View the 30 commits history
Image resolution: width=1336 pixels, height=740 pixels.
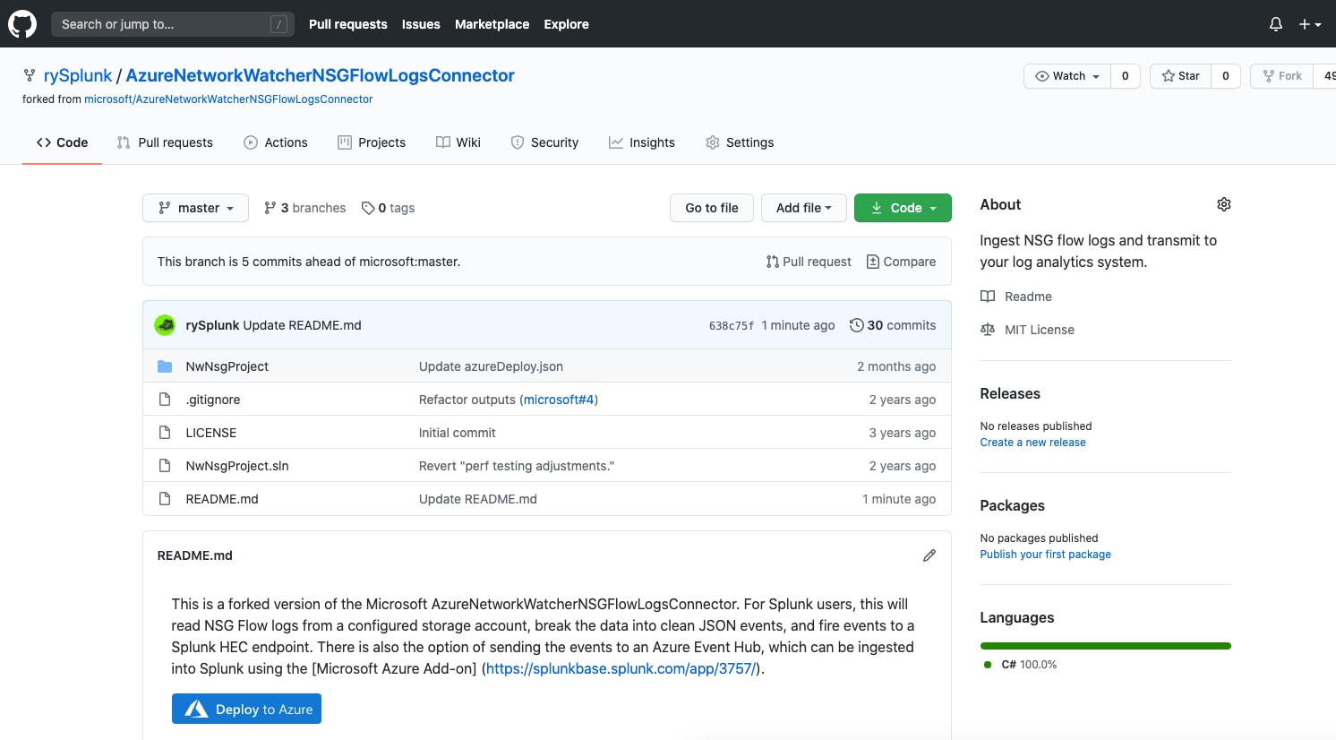pyautogui.click(x=893, y=325)
